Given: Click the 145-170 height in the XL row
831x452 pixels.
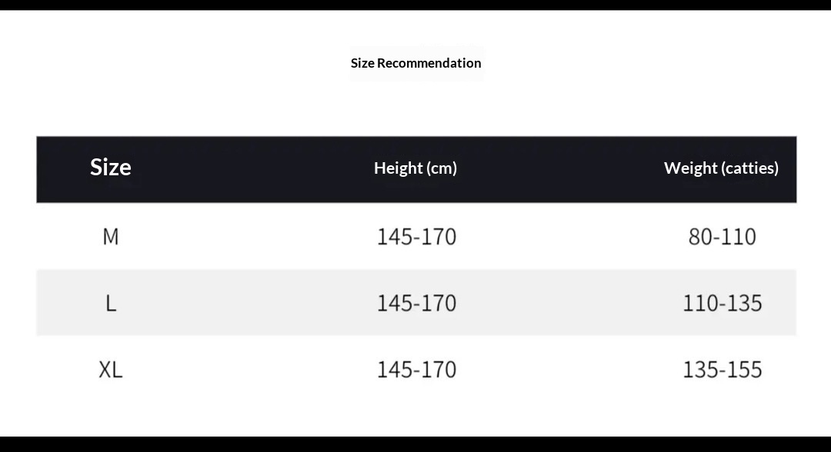Looking at the screenshot, I should 416,370.
